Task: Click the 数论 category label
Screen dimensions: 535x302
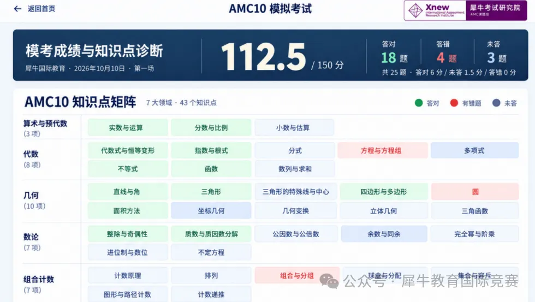Action: point(31,237)
